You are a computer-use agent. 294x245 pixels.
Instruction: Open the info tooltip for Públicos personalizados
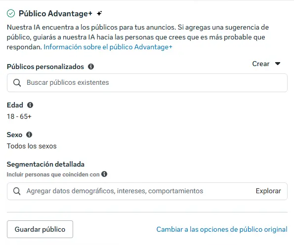pos(91,67)
